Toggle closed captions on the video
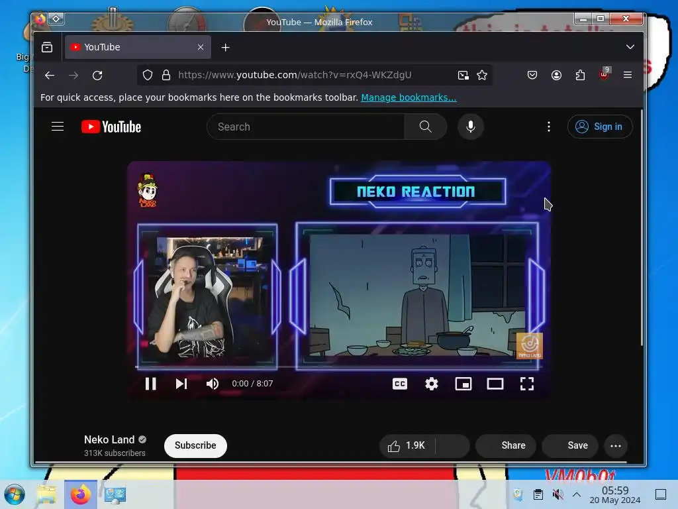 click(399, 384)
